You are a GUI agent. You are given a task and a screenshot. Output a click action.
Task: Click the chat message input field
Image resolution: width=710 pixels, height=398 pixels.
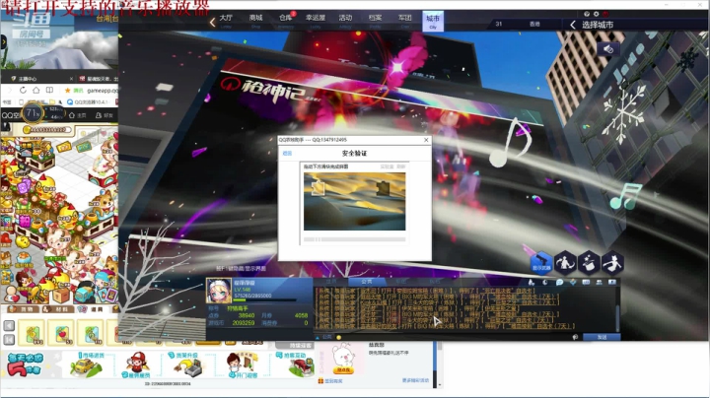coord(455,337)
